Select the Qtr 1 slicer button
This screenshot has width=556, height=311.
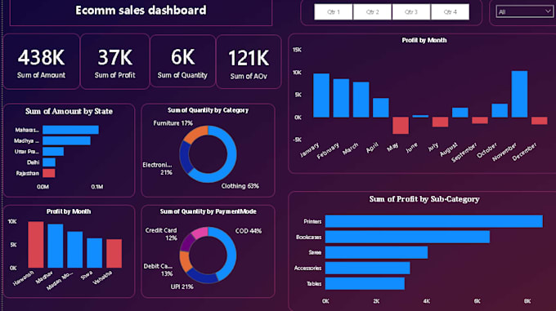(334, 11)
